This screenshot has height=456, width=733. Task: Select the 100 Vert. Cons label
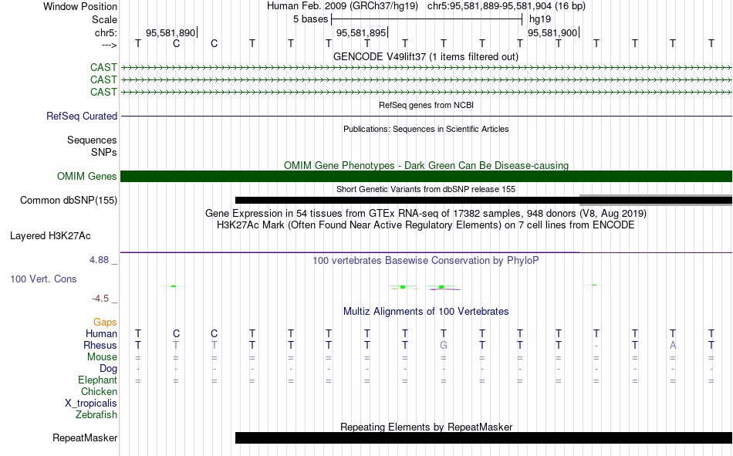(43, 279)
